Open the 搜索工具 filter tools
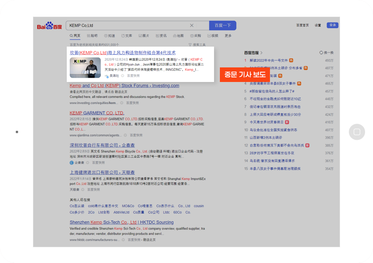Image resolution: width=373 pixels, height=263 pixels. pyautogui.click(x=197, y=45)
